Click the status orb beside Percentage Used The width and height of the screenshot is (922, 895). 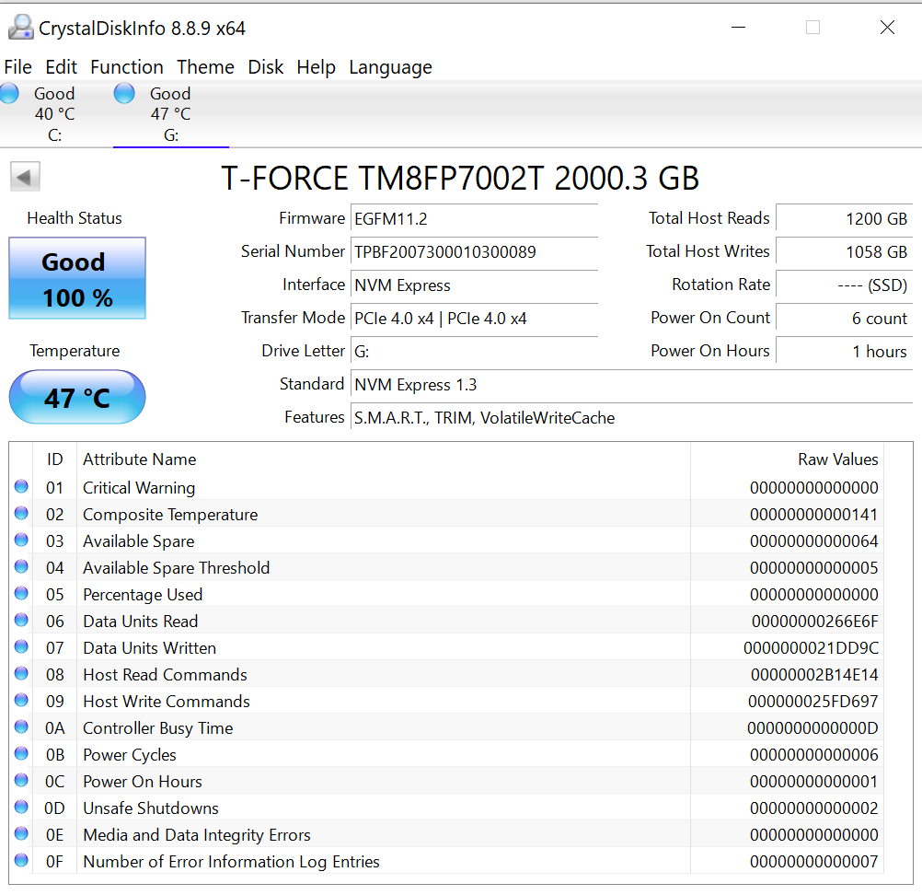point(21,594)
